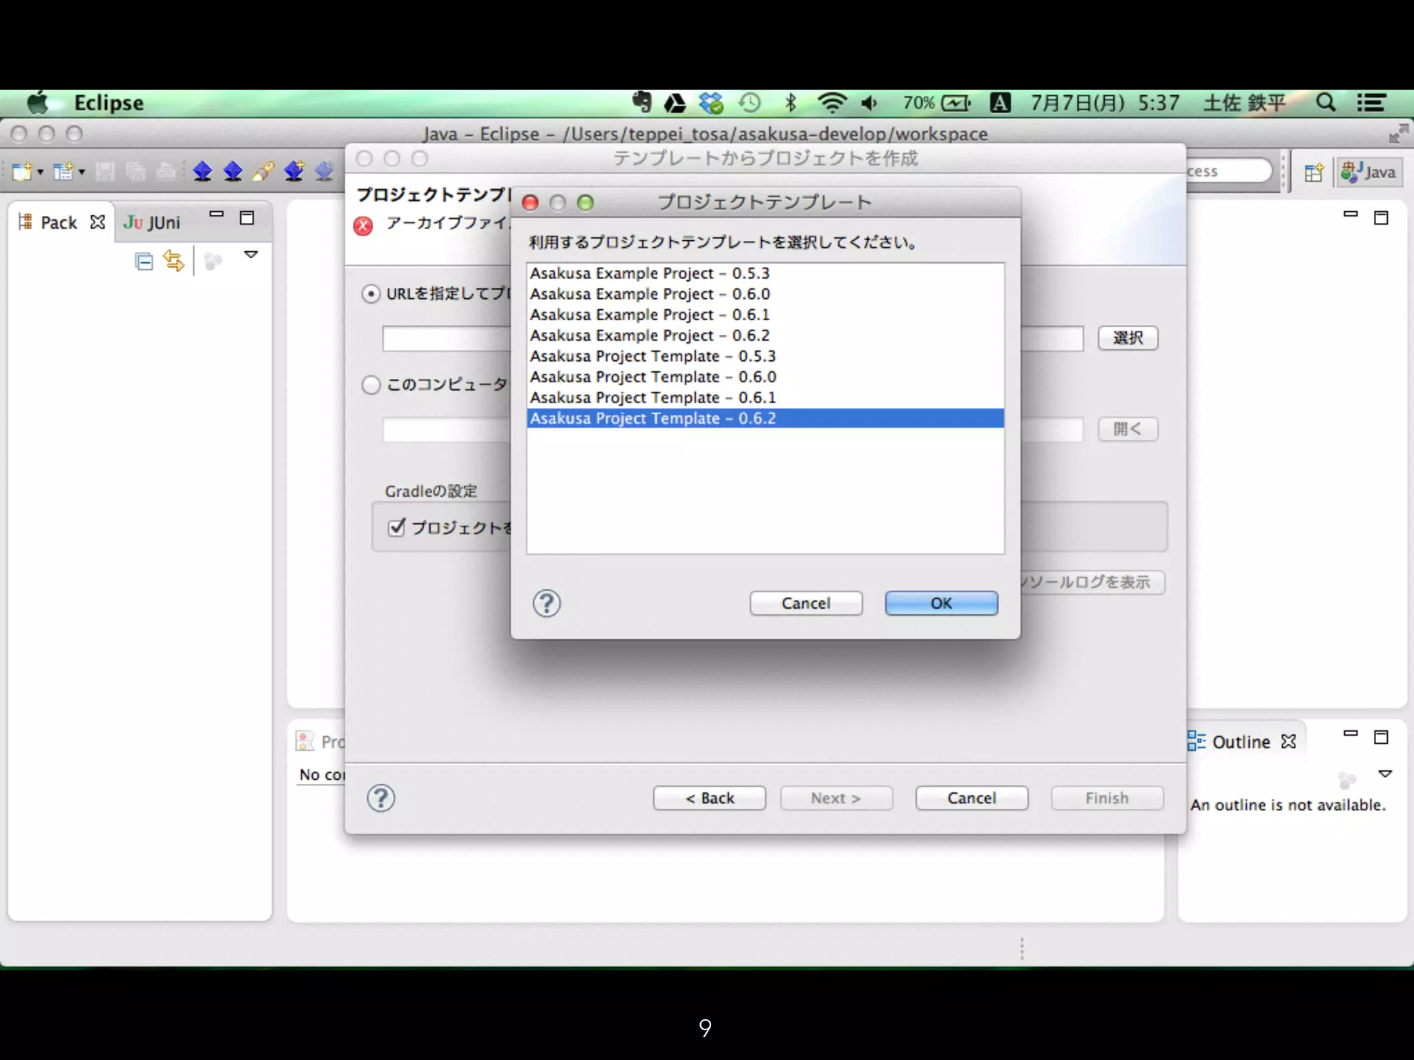Open the Outline view menu dropdown
The image size is (1414, 1060).
(x=1385, y=774)
